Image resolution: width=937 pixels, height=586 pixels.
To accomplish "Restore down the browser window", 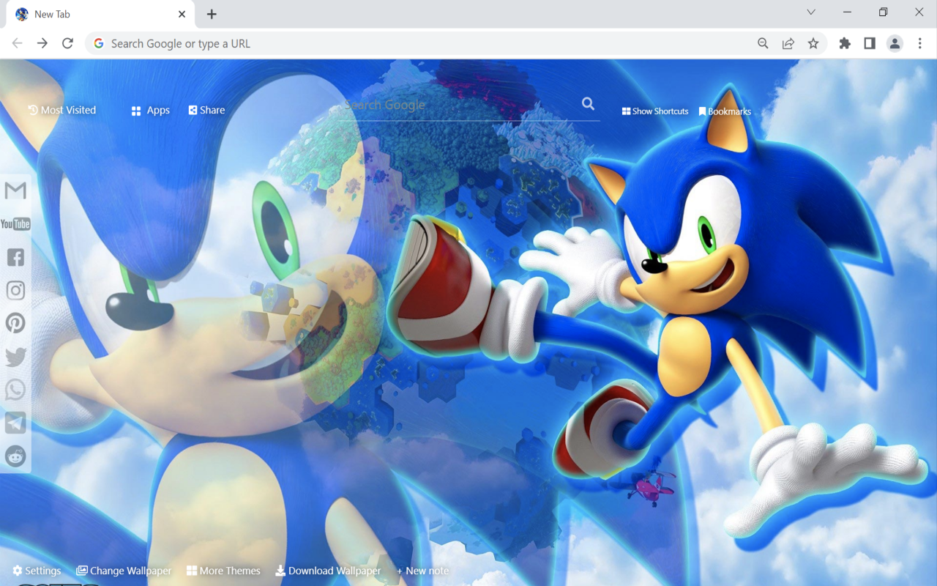I will tap(884, 12).
